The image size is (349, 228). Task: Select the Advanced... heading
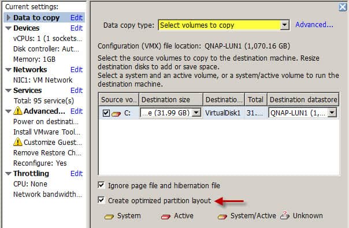click(x=44, y=111)
